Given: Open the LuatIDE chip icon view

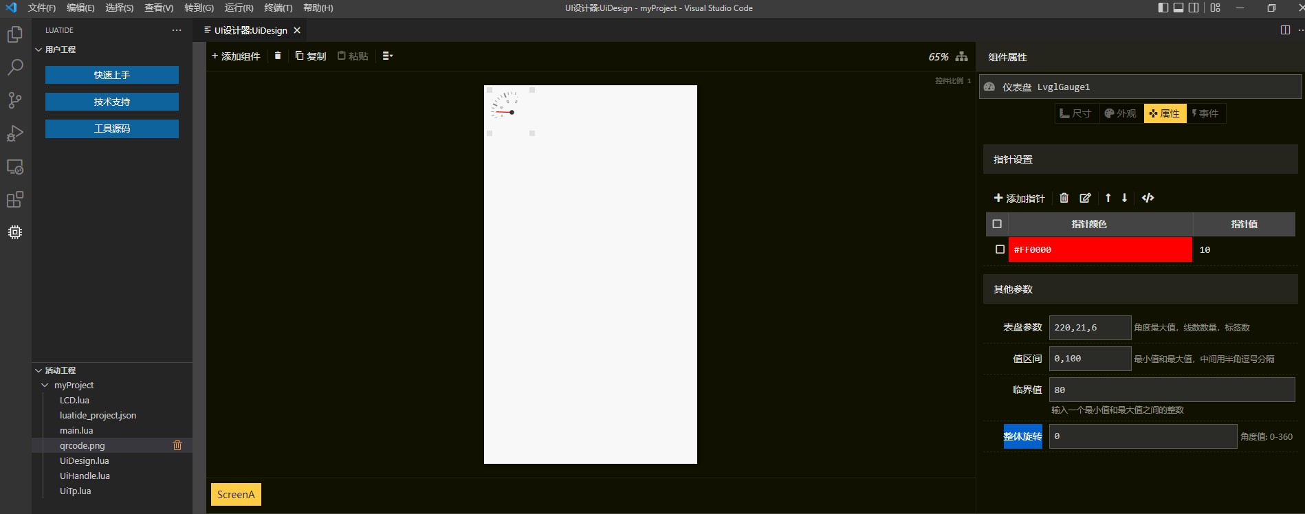Looking at the screenshot, I should [15, 232].
